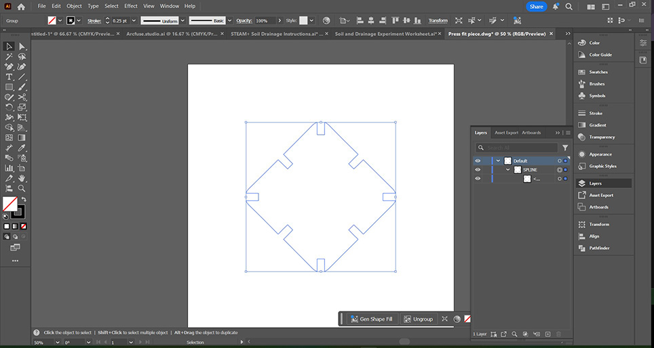
Task: Collapse the Default layer tree
Action: pos(498,161)
